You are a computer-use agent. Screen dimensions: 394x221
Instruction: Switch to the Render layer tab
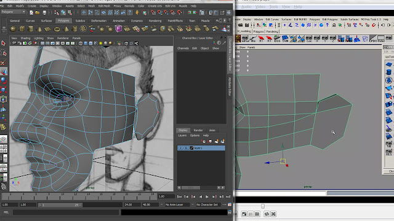tap(198, 130)
